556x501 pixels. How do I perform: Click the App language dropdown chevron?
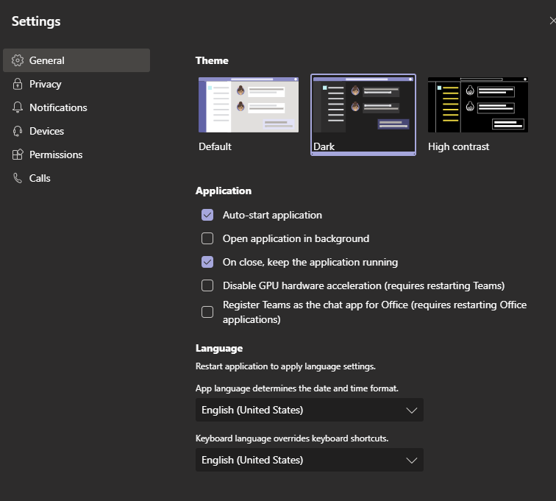412,410
